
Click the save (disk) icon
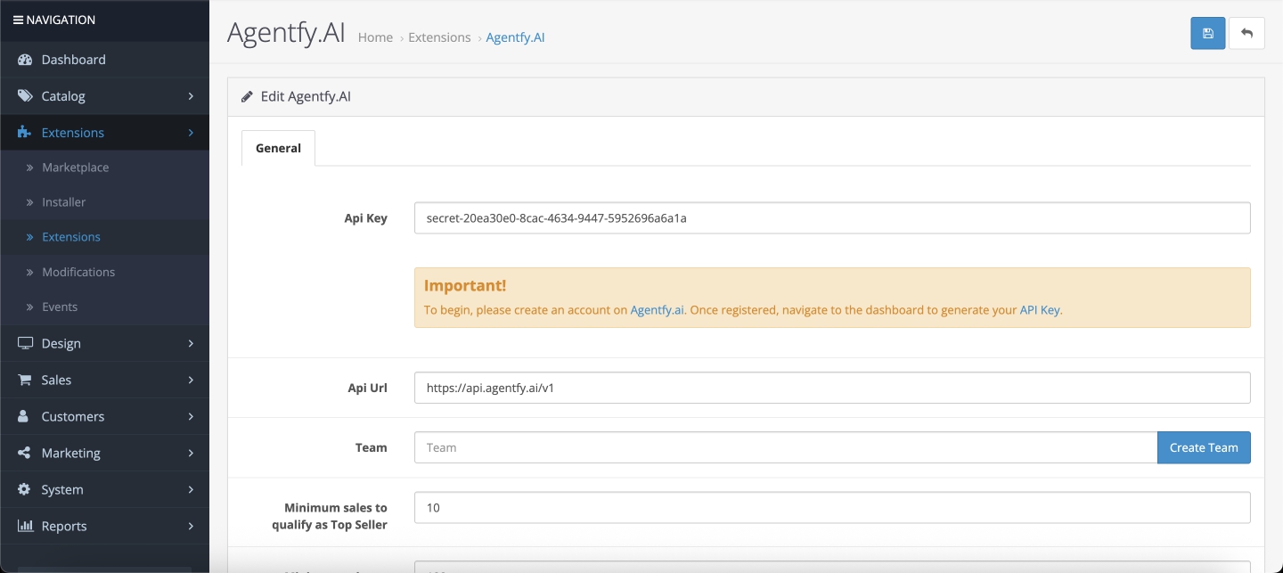[x=1207, y=33]
